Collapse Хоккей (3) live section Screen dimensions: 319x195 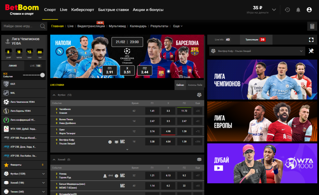[x=54, y=160]
